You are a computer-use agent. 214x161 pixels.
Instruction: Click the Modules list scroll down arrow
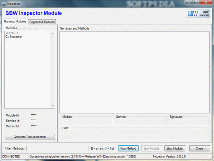coord(53,106)
